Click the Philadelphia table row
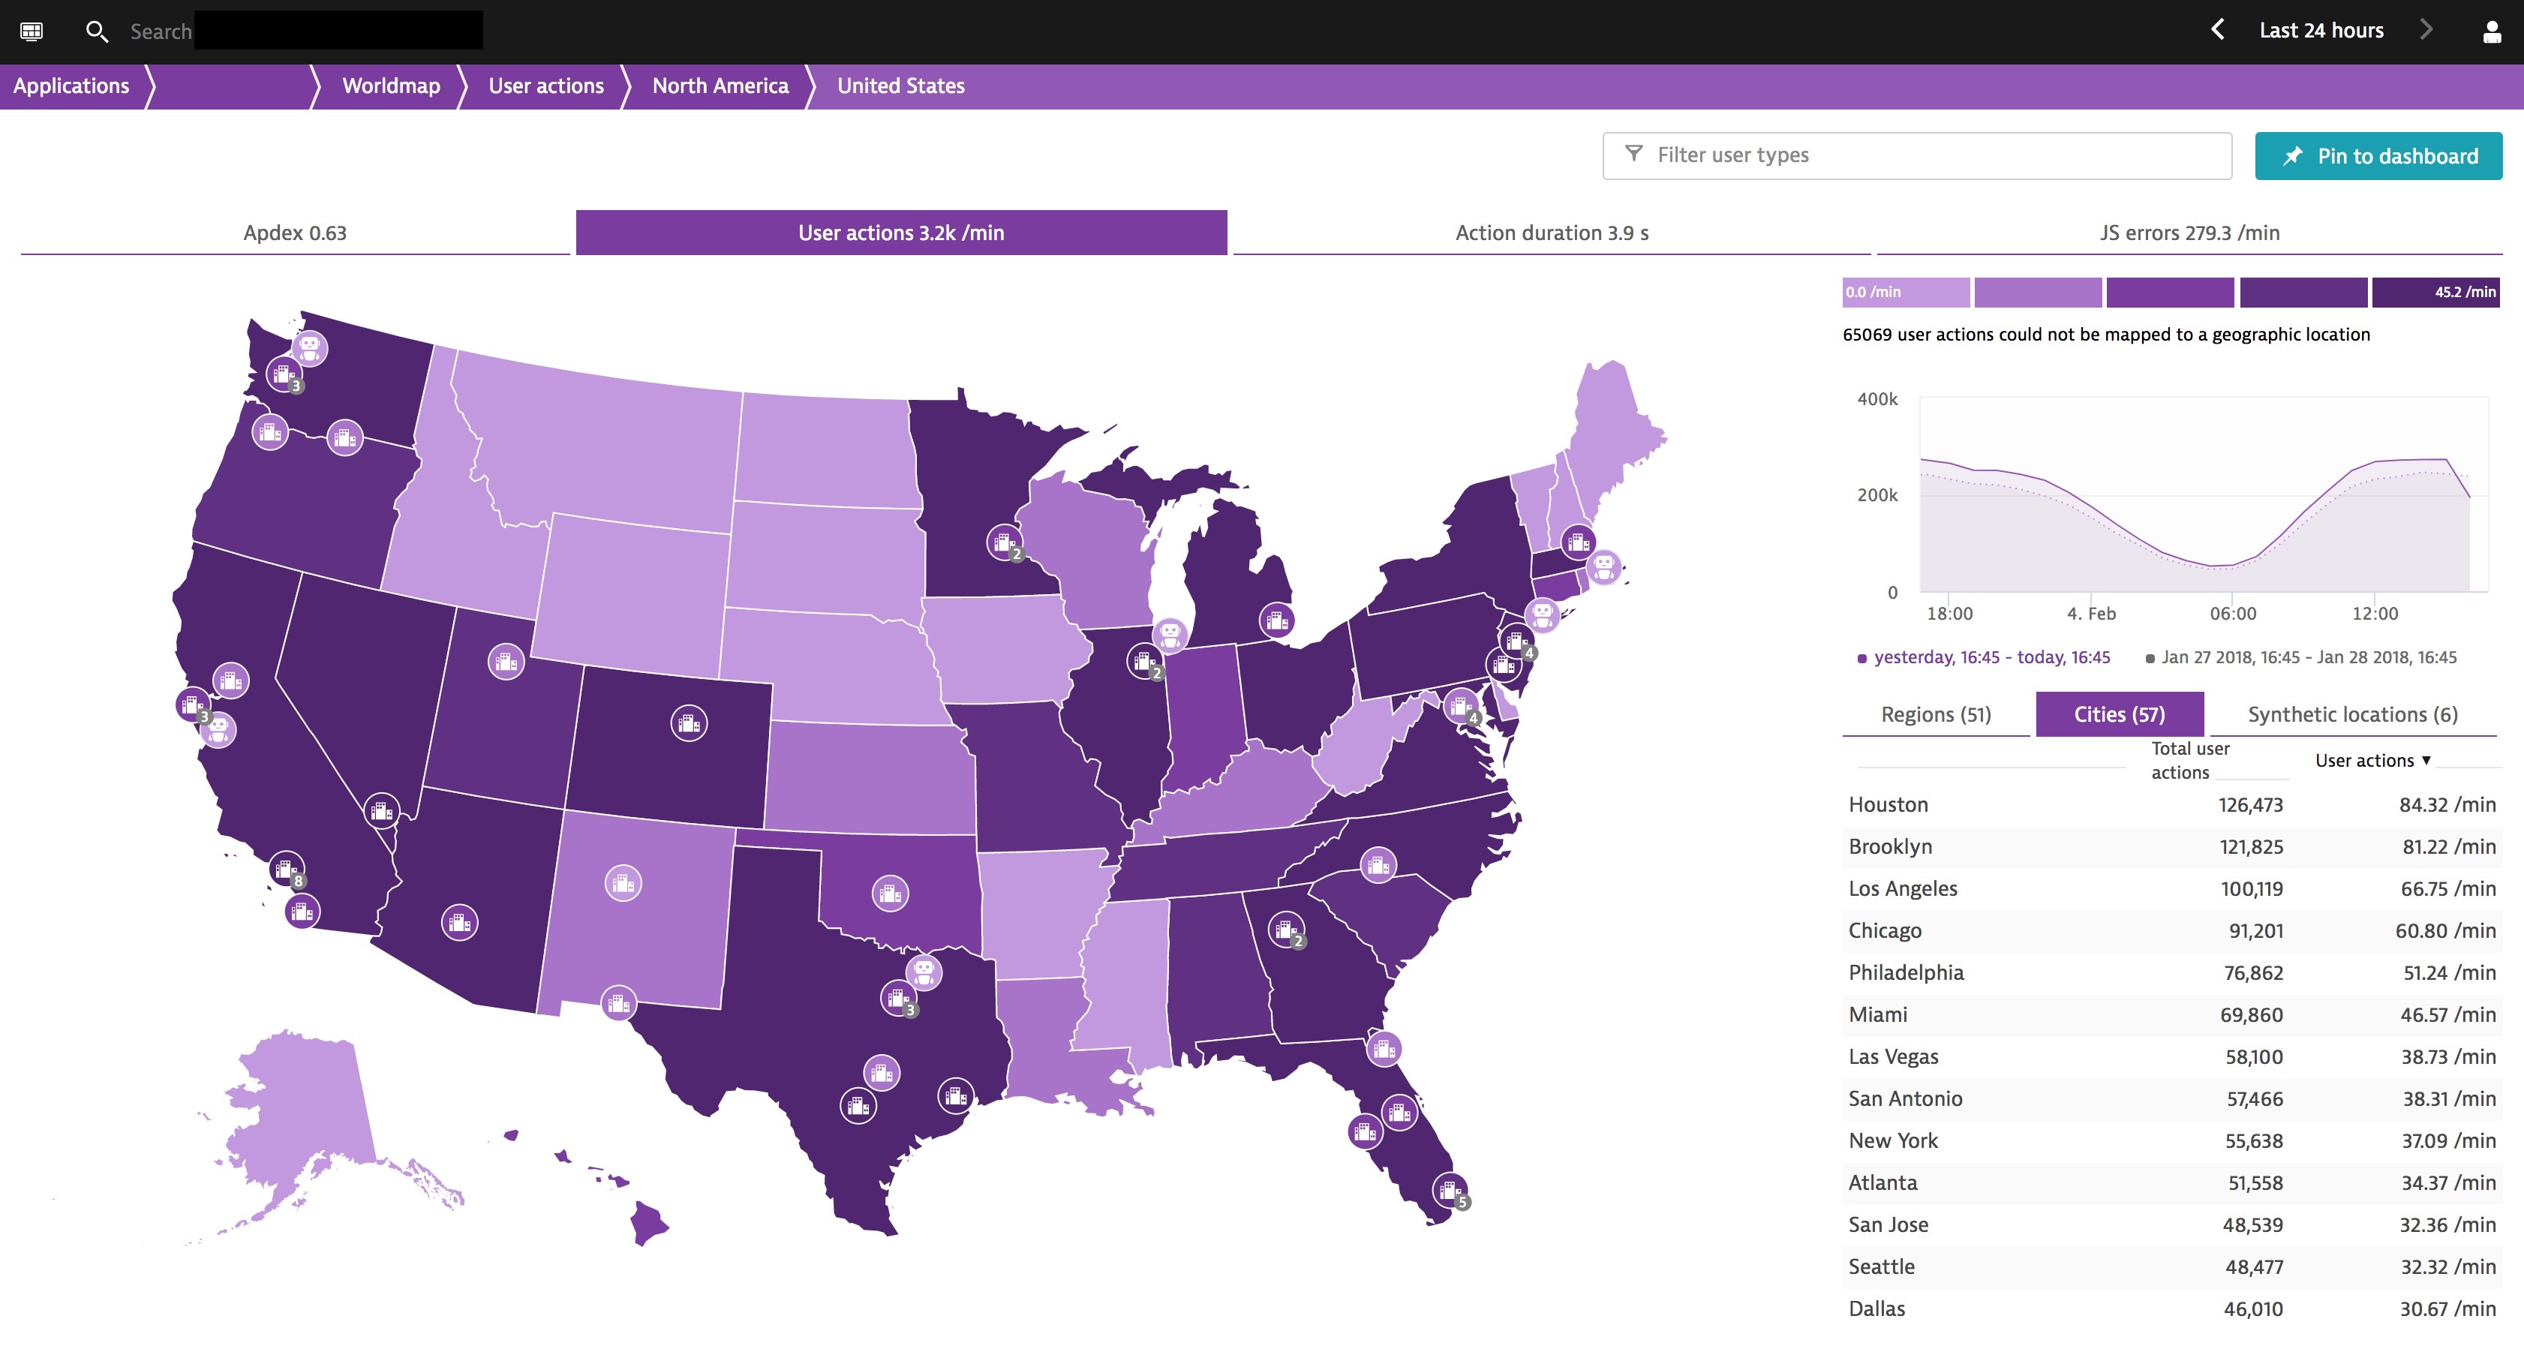This screenshot has height=1367, width=2524. [2172, 973]
